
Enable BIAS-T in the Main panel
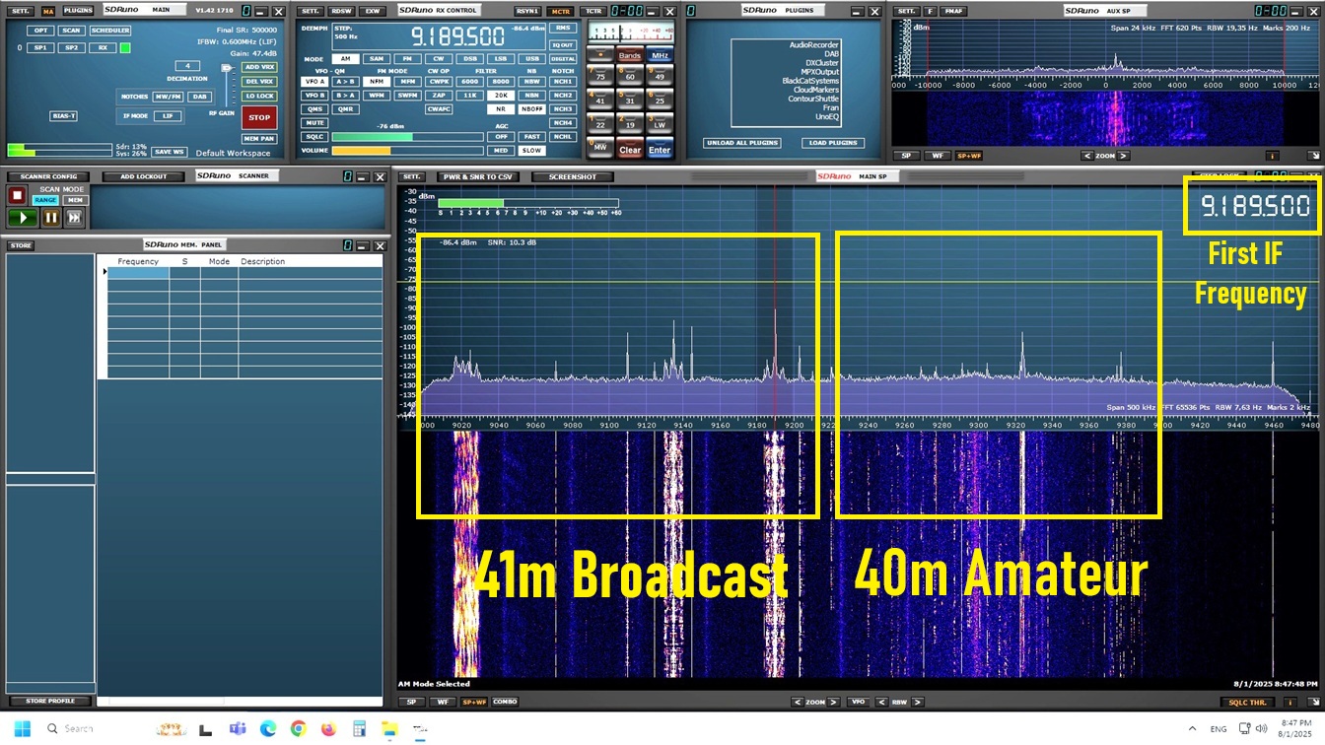pos(63,115)
